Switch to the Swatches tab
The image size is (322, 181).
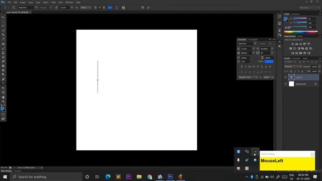tap(295, 14)
